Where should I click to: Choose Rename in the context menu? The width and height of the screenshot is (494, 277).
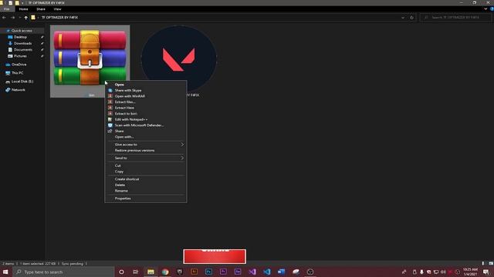121,191
